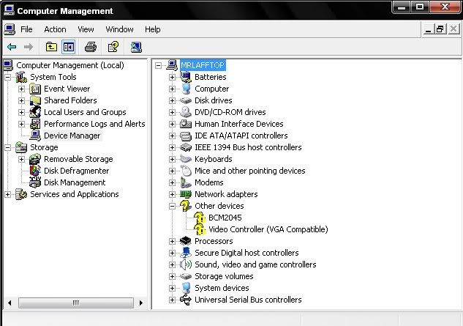Select Shared Folders label in tree
Image resolution: width=463 pixels, height=326 pixels.
point(70,100)
